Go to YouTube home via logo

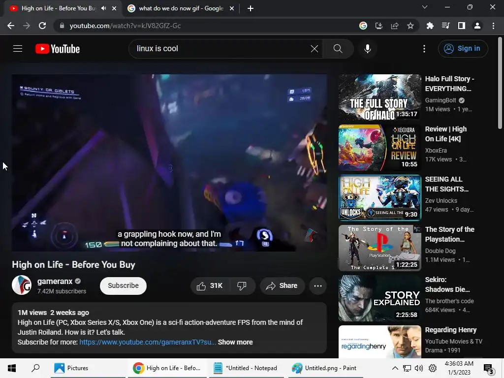pos(58,49)
